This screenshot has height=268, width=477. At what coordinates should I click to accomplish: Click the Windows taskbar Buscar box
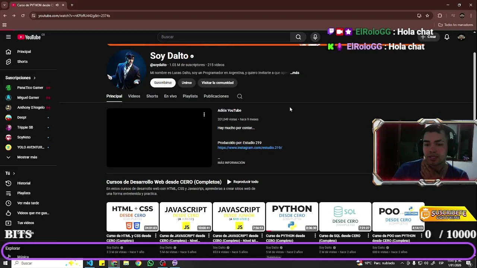point(47,263)
